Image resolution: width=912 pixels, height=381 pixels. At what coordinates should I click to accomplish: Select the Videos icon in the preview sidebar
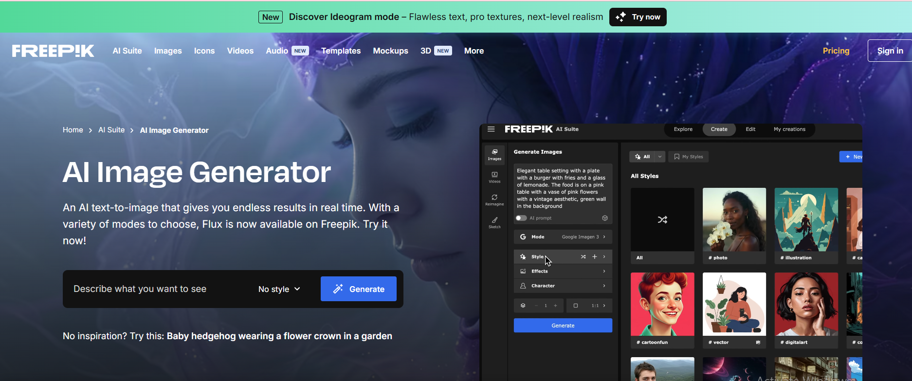tap(494, 177)
